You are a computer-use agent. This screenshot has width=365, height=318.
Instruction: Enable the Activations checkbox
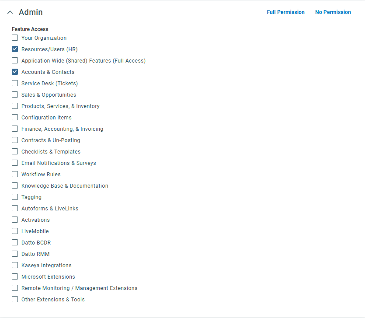[15, 220]
